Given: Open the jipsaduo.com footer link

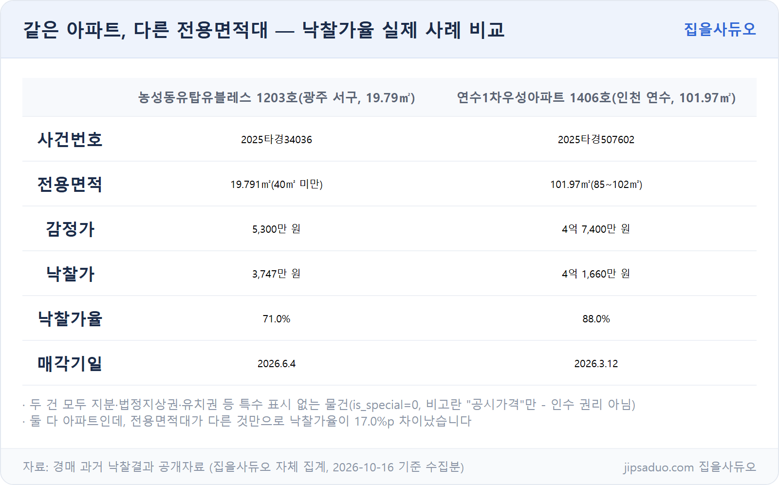Looking at the screenshot, I should 690,467.
